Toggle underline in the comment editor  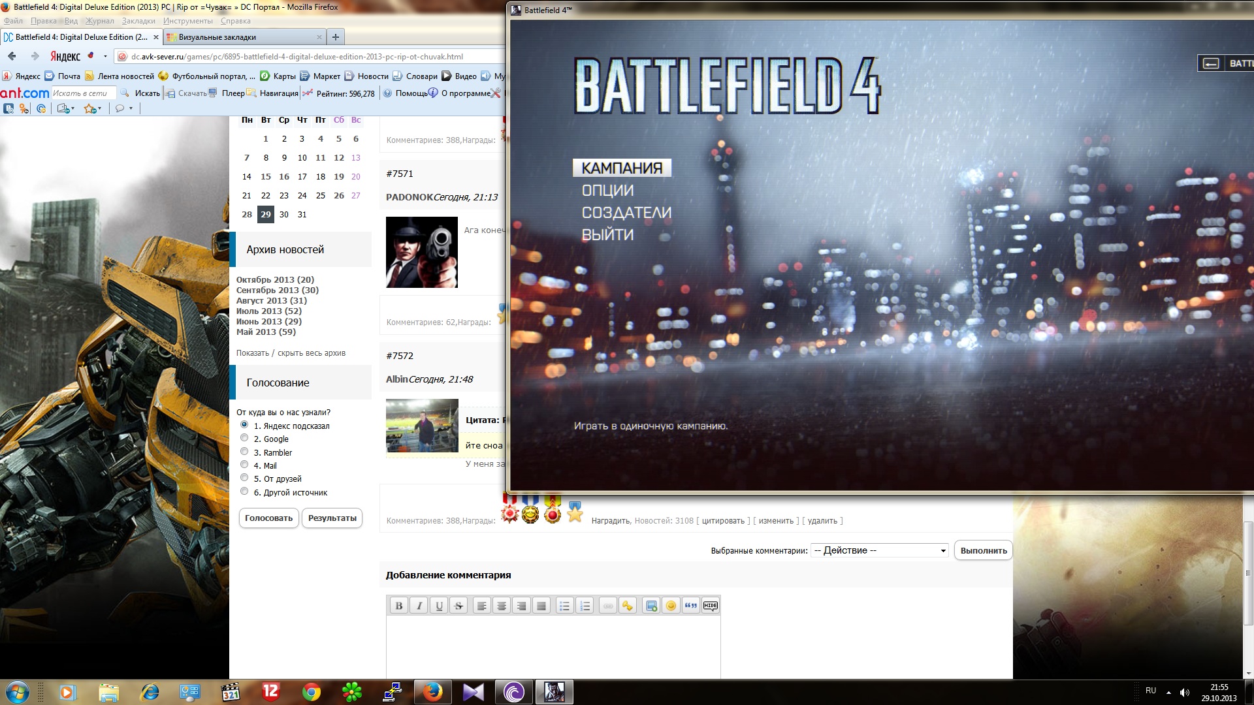pos(439,606)
